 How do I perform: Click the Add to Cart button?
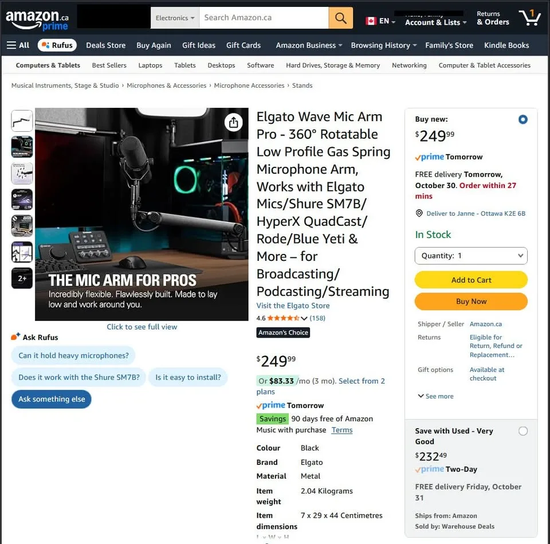coord(470,280)
